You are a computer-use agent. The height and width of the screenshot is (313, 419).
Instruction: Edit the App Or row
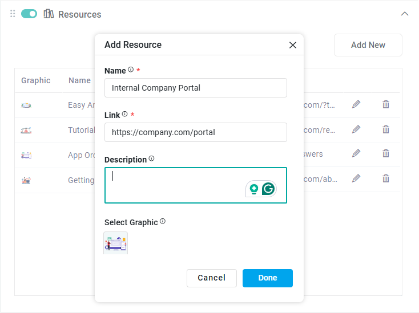coord(356,153)
